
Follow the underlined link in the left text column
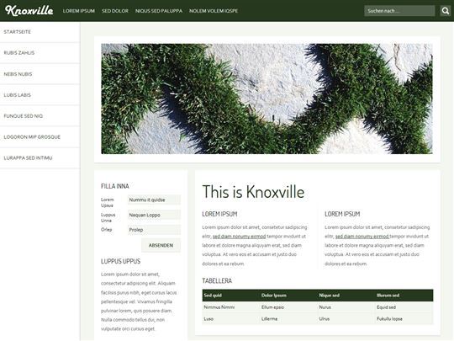[239, 237]
